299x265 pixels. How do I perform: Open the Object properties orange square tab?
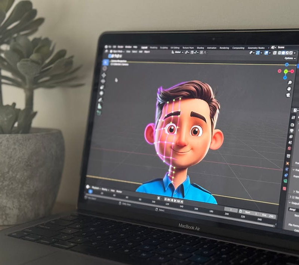[x=287, y=163]
